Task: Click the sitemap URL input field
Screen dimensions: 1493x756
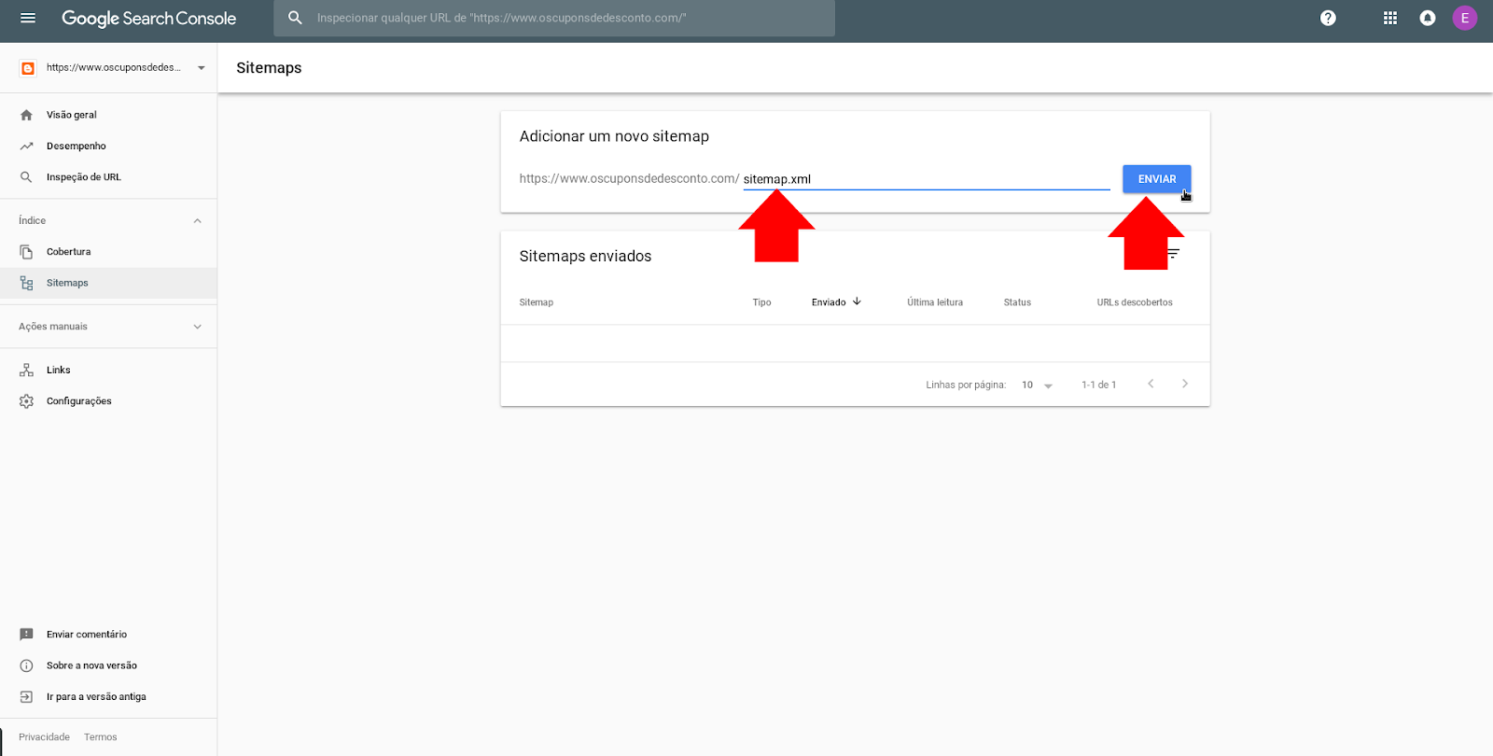Action: coord(927,179)
